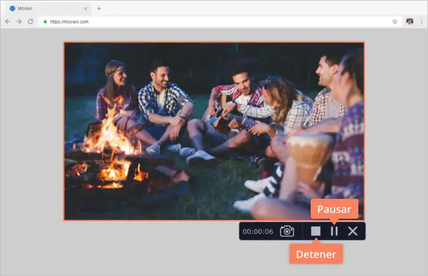Bookmark the page with the star icon
The width and height of the screenshot is (428, 276).
394,21
